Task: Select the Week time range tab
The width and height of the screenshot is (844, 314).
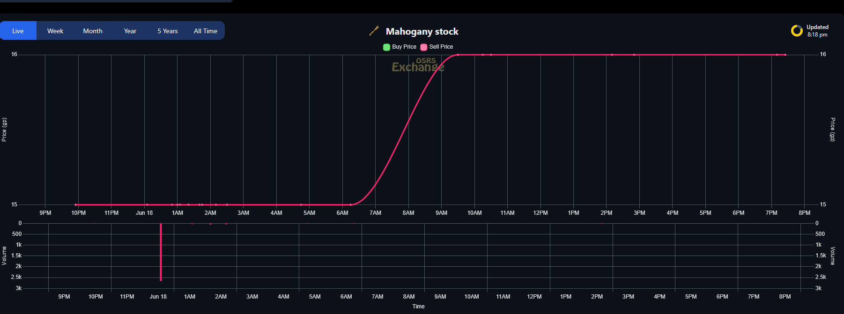Action: pyautogui.click(x=55, y=31)
